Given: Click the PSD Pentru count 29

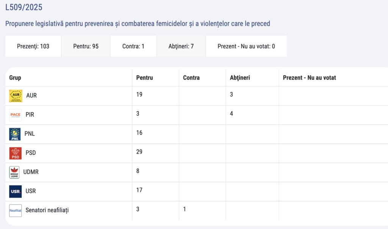Looking at the screenshot, I should pyautogui.click(x=139, y=152).
